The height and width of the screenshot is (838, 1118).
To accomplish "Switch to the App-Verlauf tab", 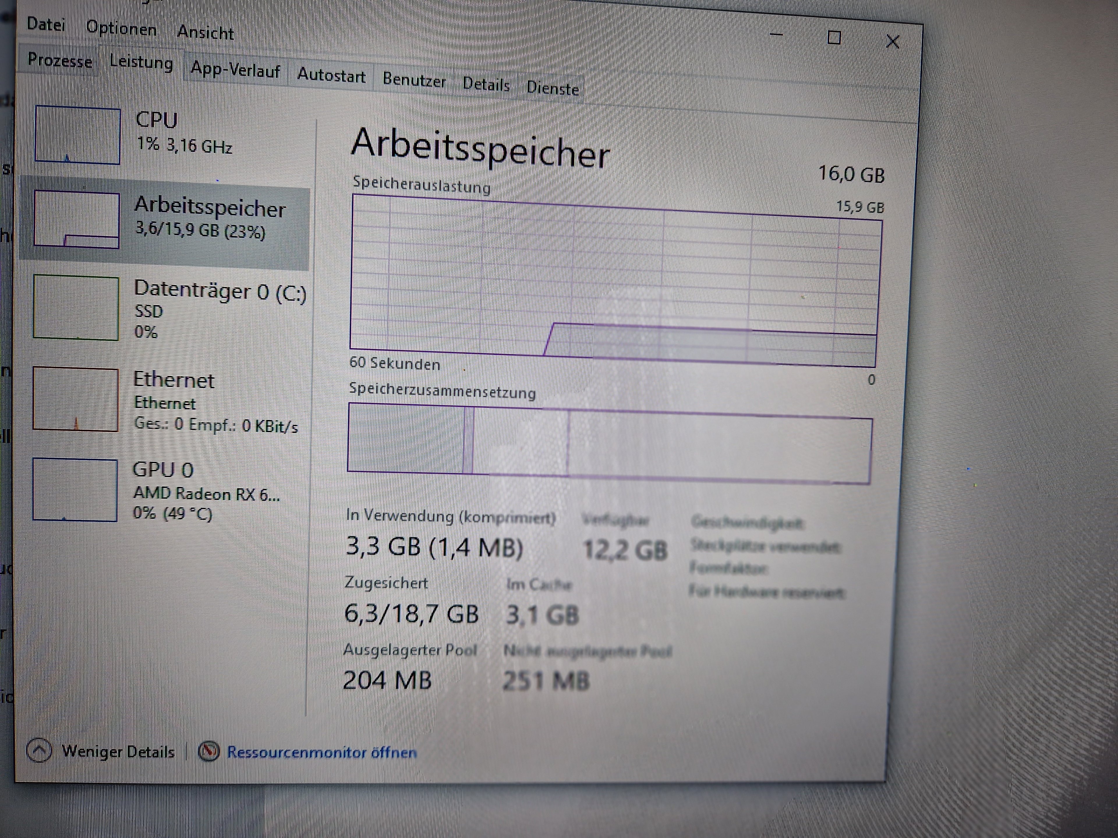I will [235, 70].
